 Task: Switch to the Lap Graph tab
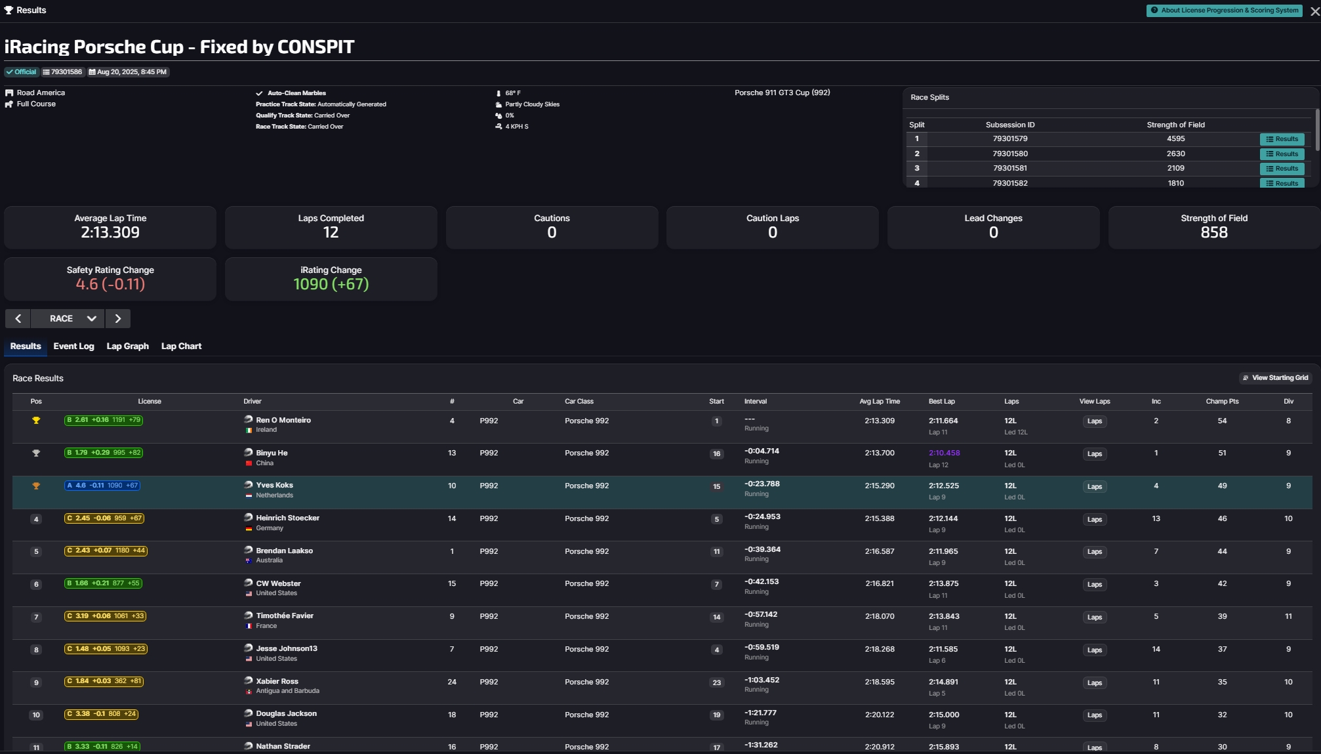pos(127,346)
